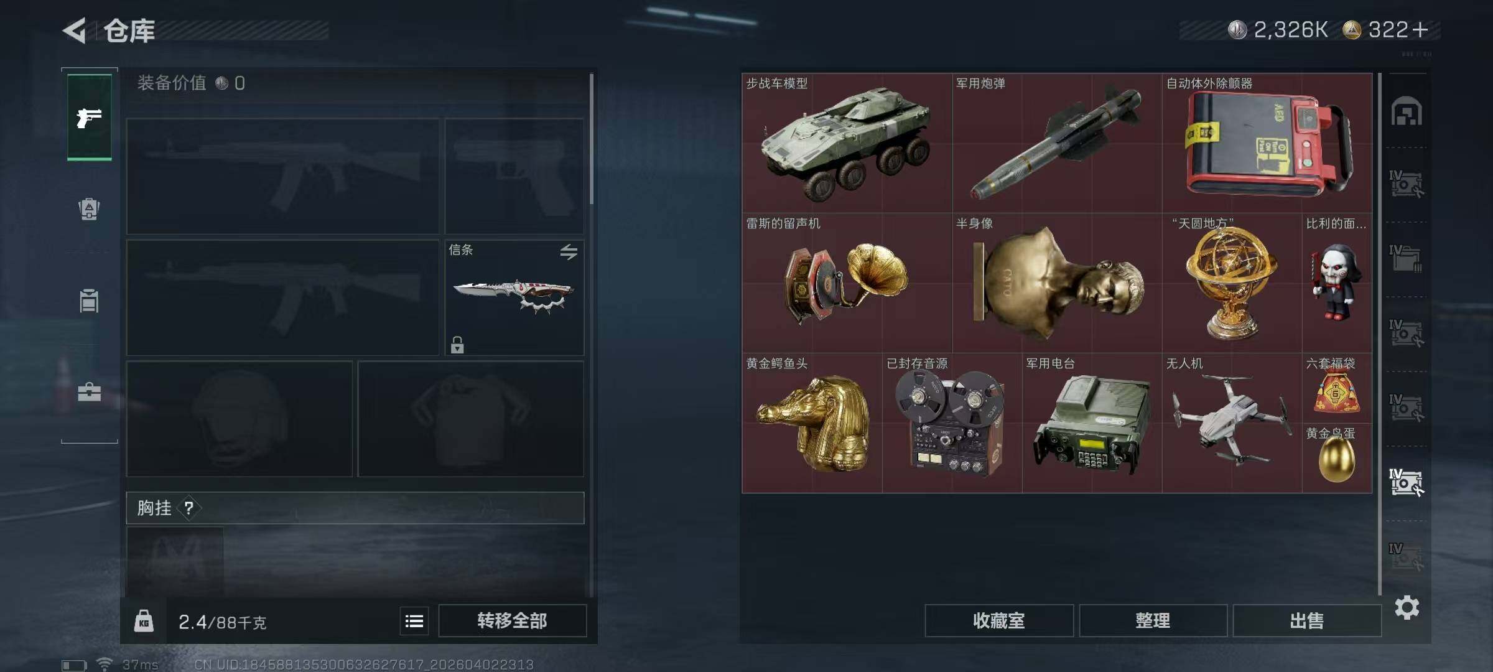Viewport: 1493px width, 672px height.
Task: Select the 黄金鸟蛋 golden egg item
Action: 1337,458
